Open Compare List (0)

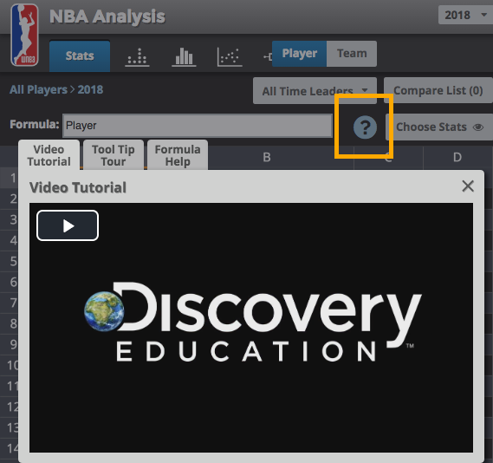(x=438, y=90)
